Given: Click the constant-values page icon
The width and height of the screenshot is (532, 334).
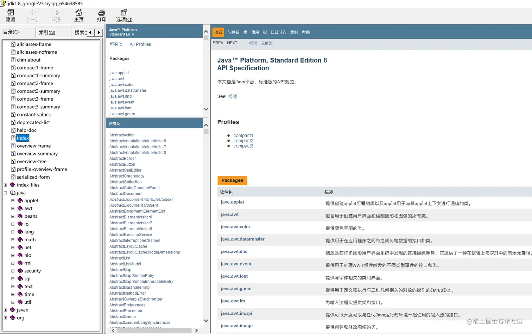Looking at the screenshot, I should point(13,115).
